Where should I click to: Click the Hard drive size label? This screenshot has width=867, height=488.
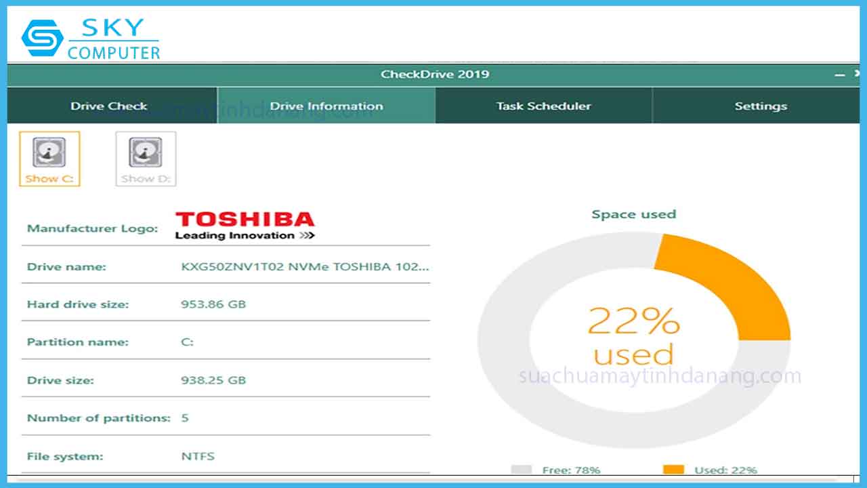(78, 304)
